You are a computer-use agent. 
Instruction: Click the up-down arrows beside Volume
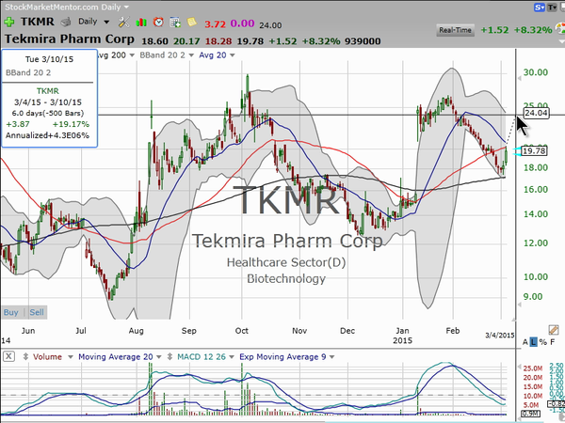pos(25,357)
